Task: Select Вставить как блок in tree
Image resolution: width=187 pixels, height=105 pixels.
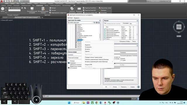Action: tap(82, 37)
